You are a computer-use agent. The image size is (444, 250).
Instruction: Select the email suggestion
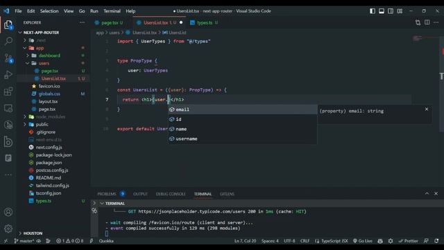[243, 110]
